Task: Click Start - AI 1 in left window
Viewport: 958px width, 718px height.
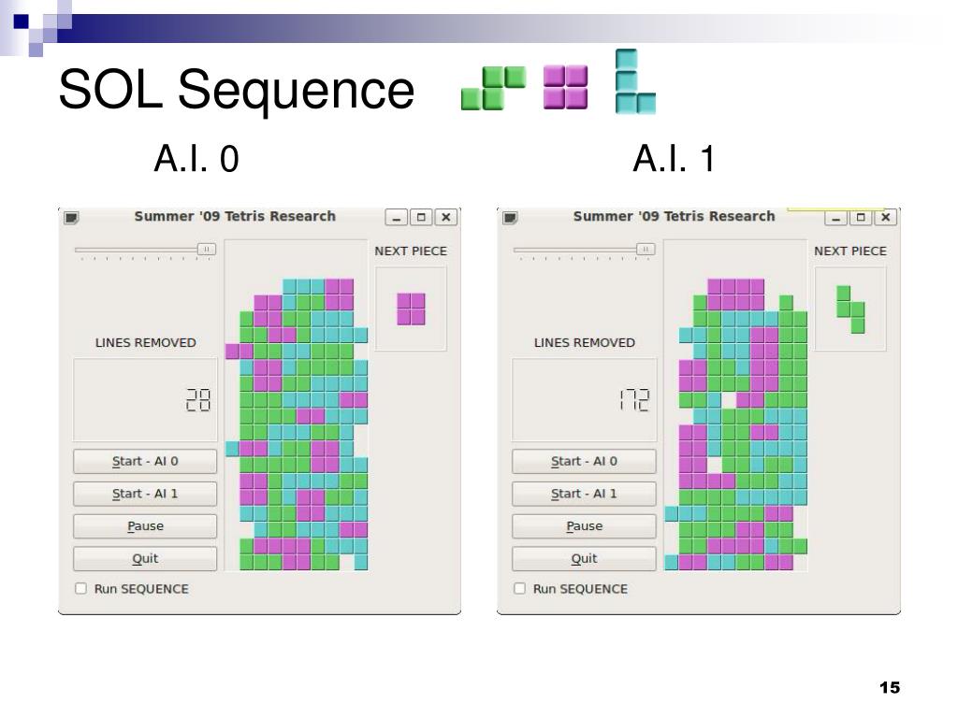Action: (x=145, y=494)
